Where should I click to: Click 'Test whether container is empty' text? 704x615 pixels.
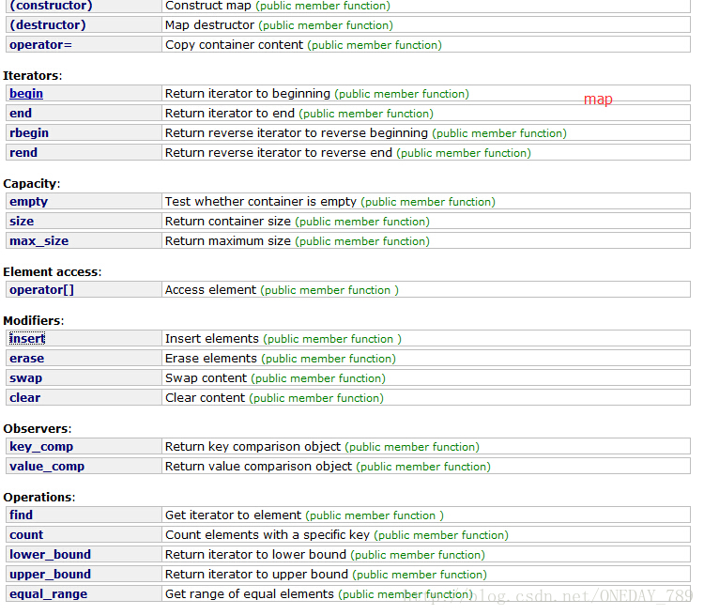(x=261, y=201)
